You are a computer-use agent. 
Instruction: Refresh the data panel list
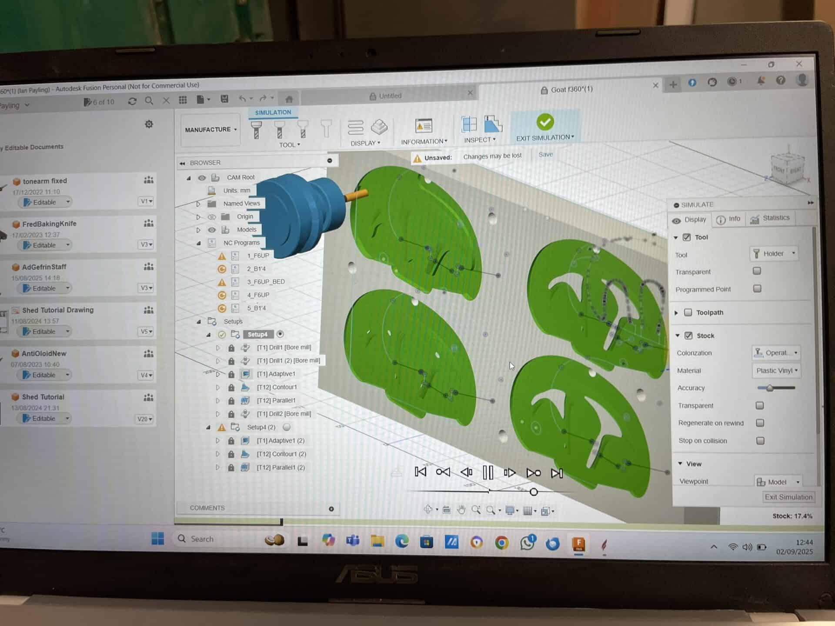[132, 101]
